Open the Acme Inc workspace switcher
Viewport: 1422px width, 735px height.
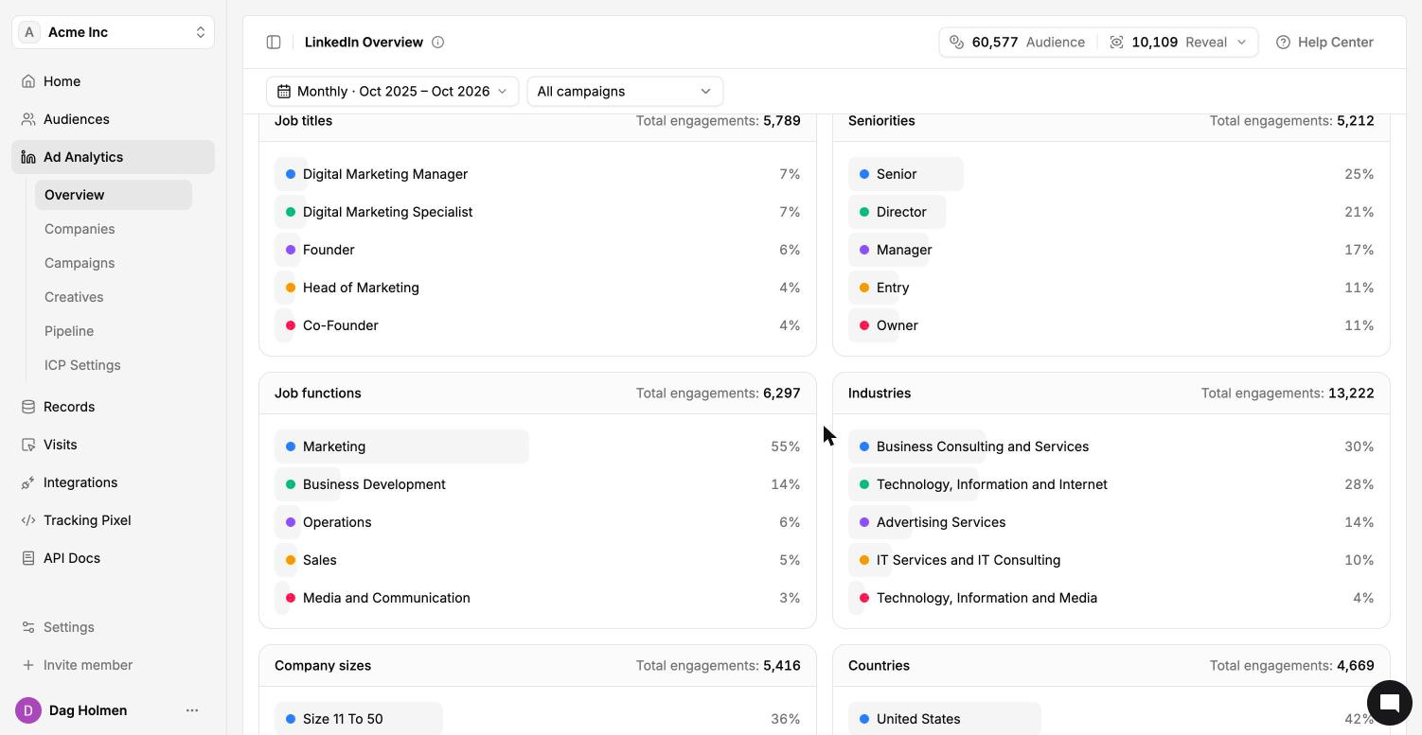click(x=114, y=32)
